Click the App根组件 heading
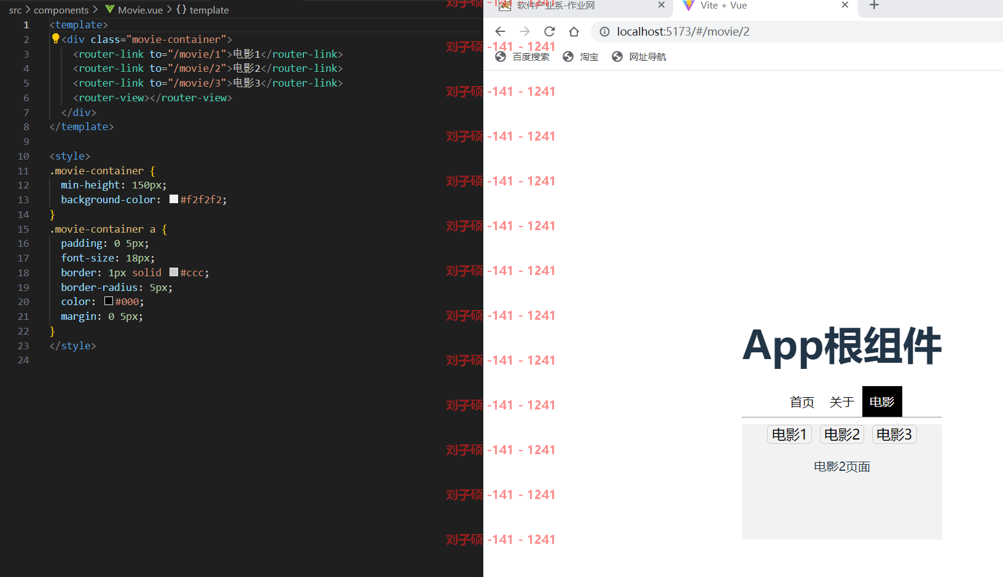Image resolution: width=1003 pixels, height=577 pixels. click(842, 346)
